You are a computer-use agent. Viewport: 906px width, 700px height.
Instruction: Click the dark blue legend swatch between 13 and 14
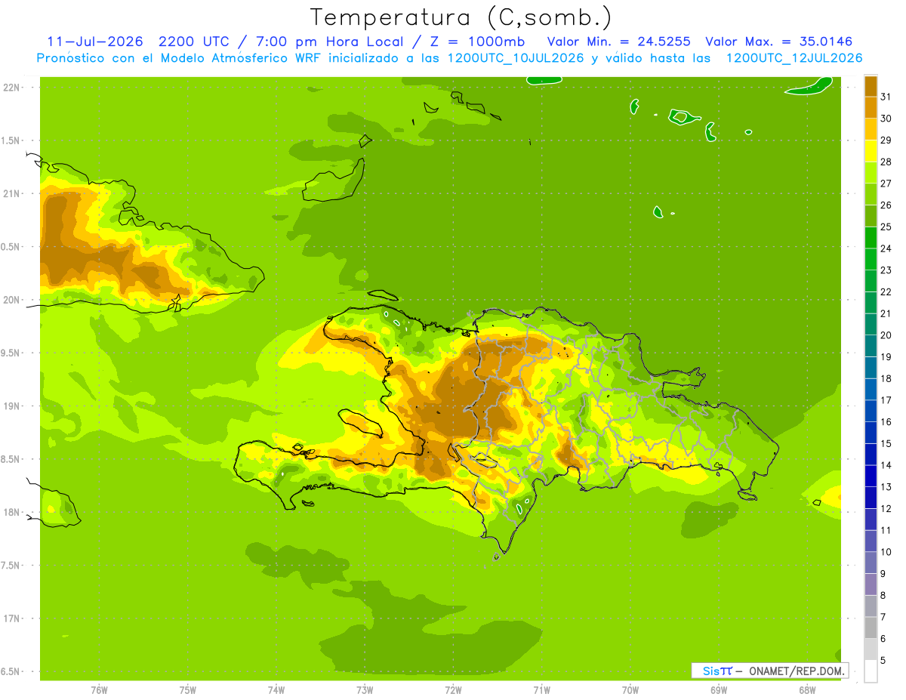[x=871, y=476]
